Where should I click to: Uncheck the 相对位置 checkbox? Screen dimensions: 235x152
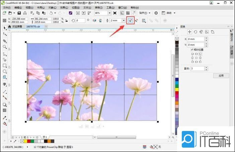pos(192,49)
